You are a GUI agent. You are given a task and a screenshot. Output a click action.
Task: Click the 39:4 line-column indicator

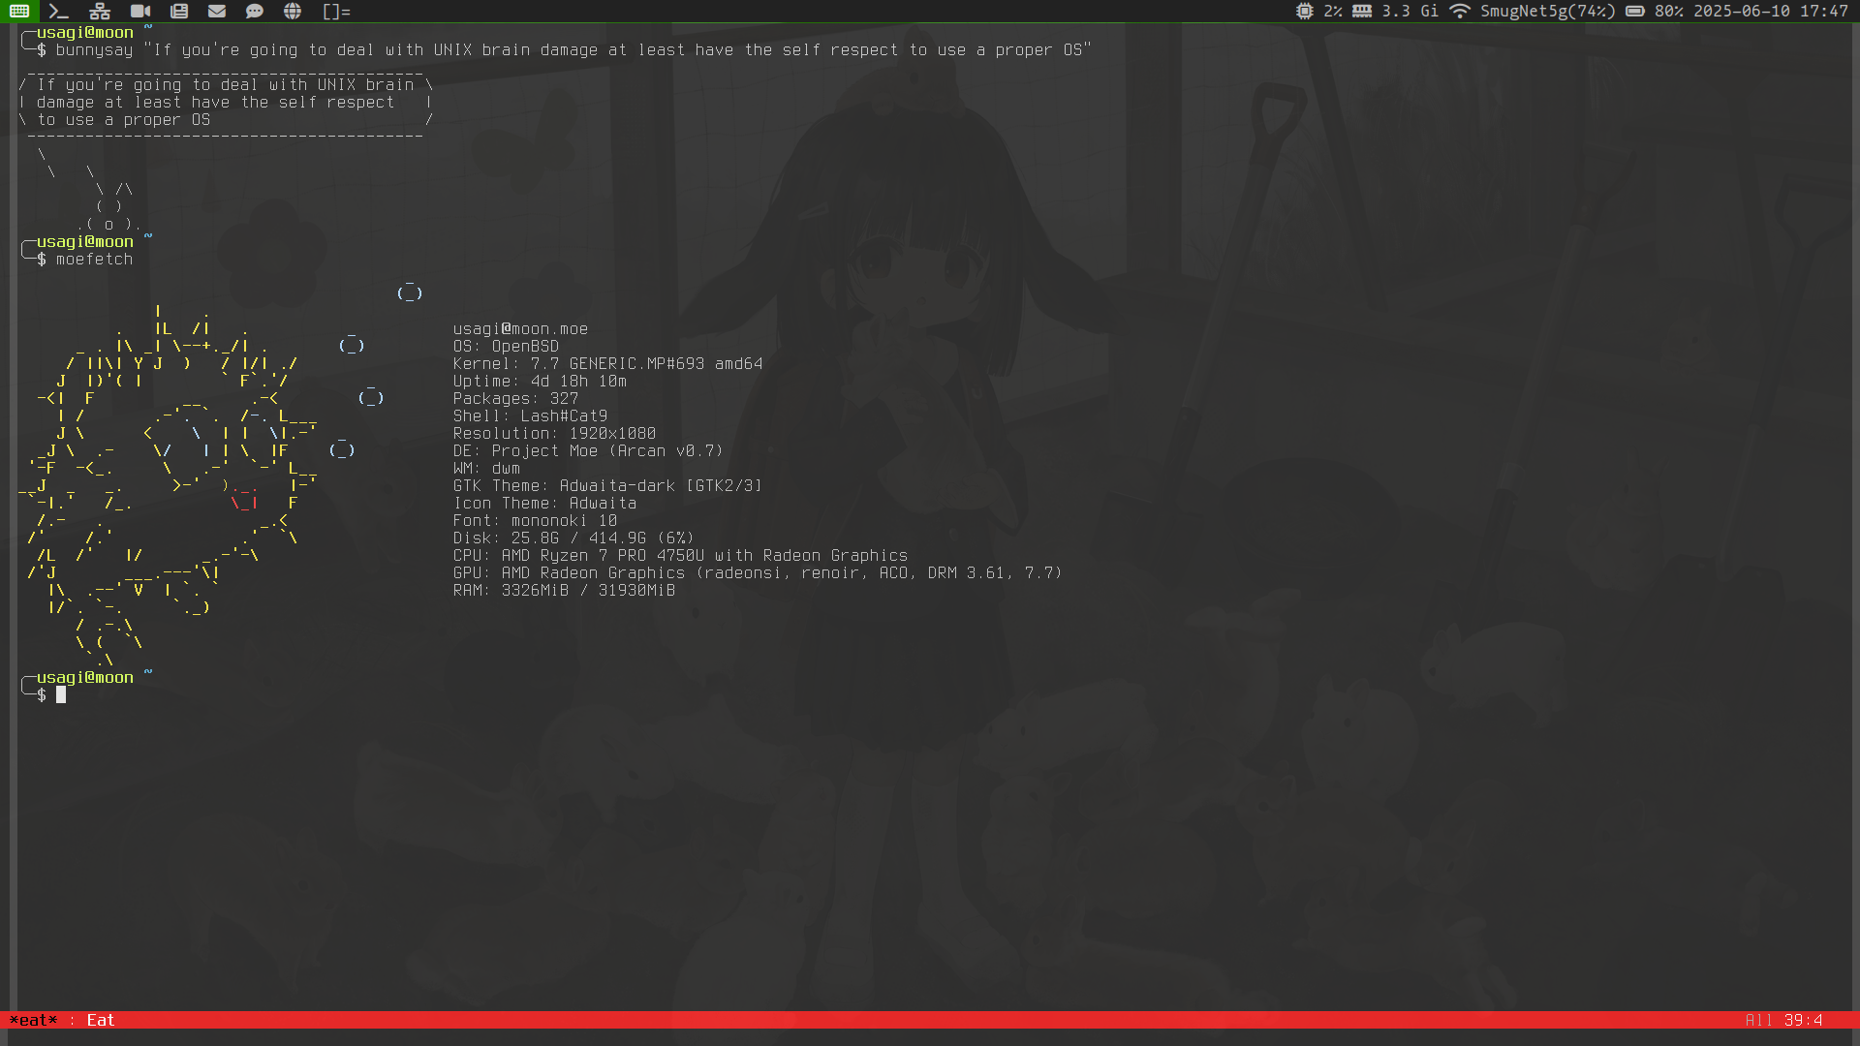1803,1020
